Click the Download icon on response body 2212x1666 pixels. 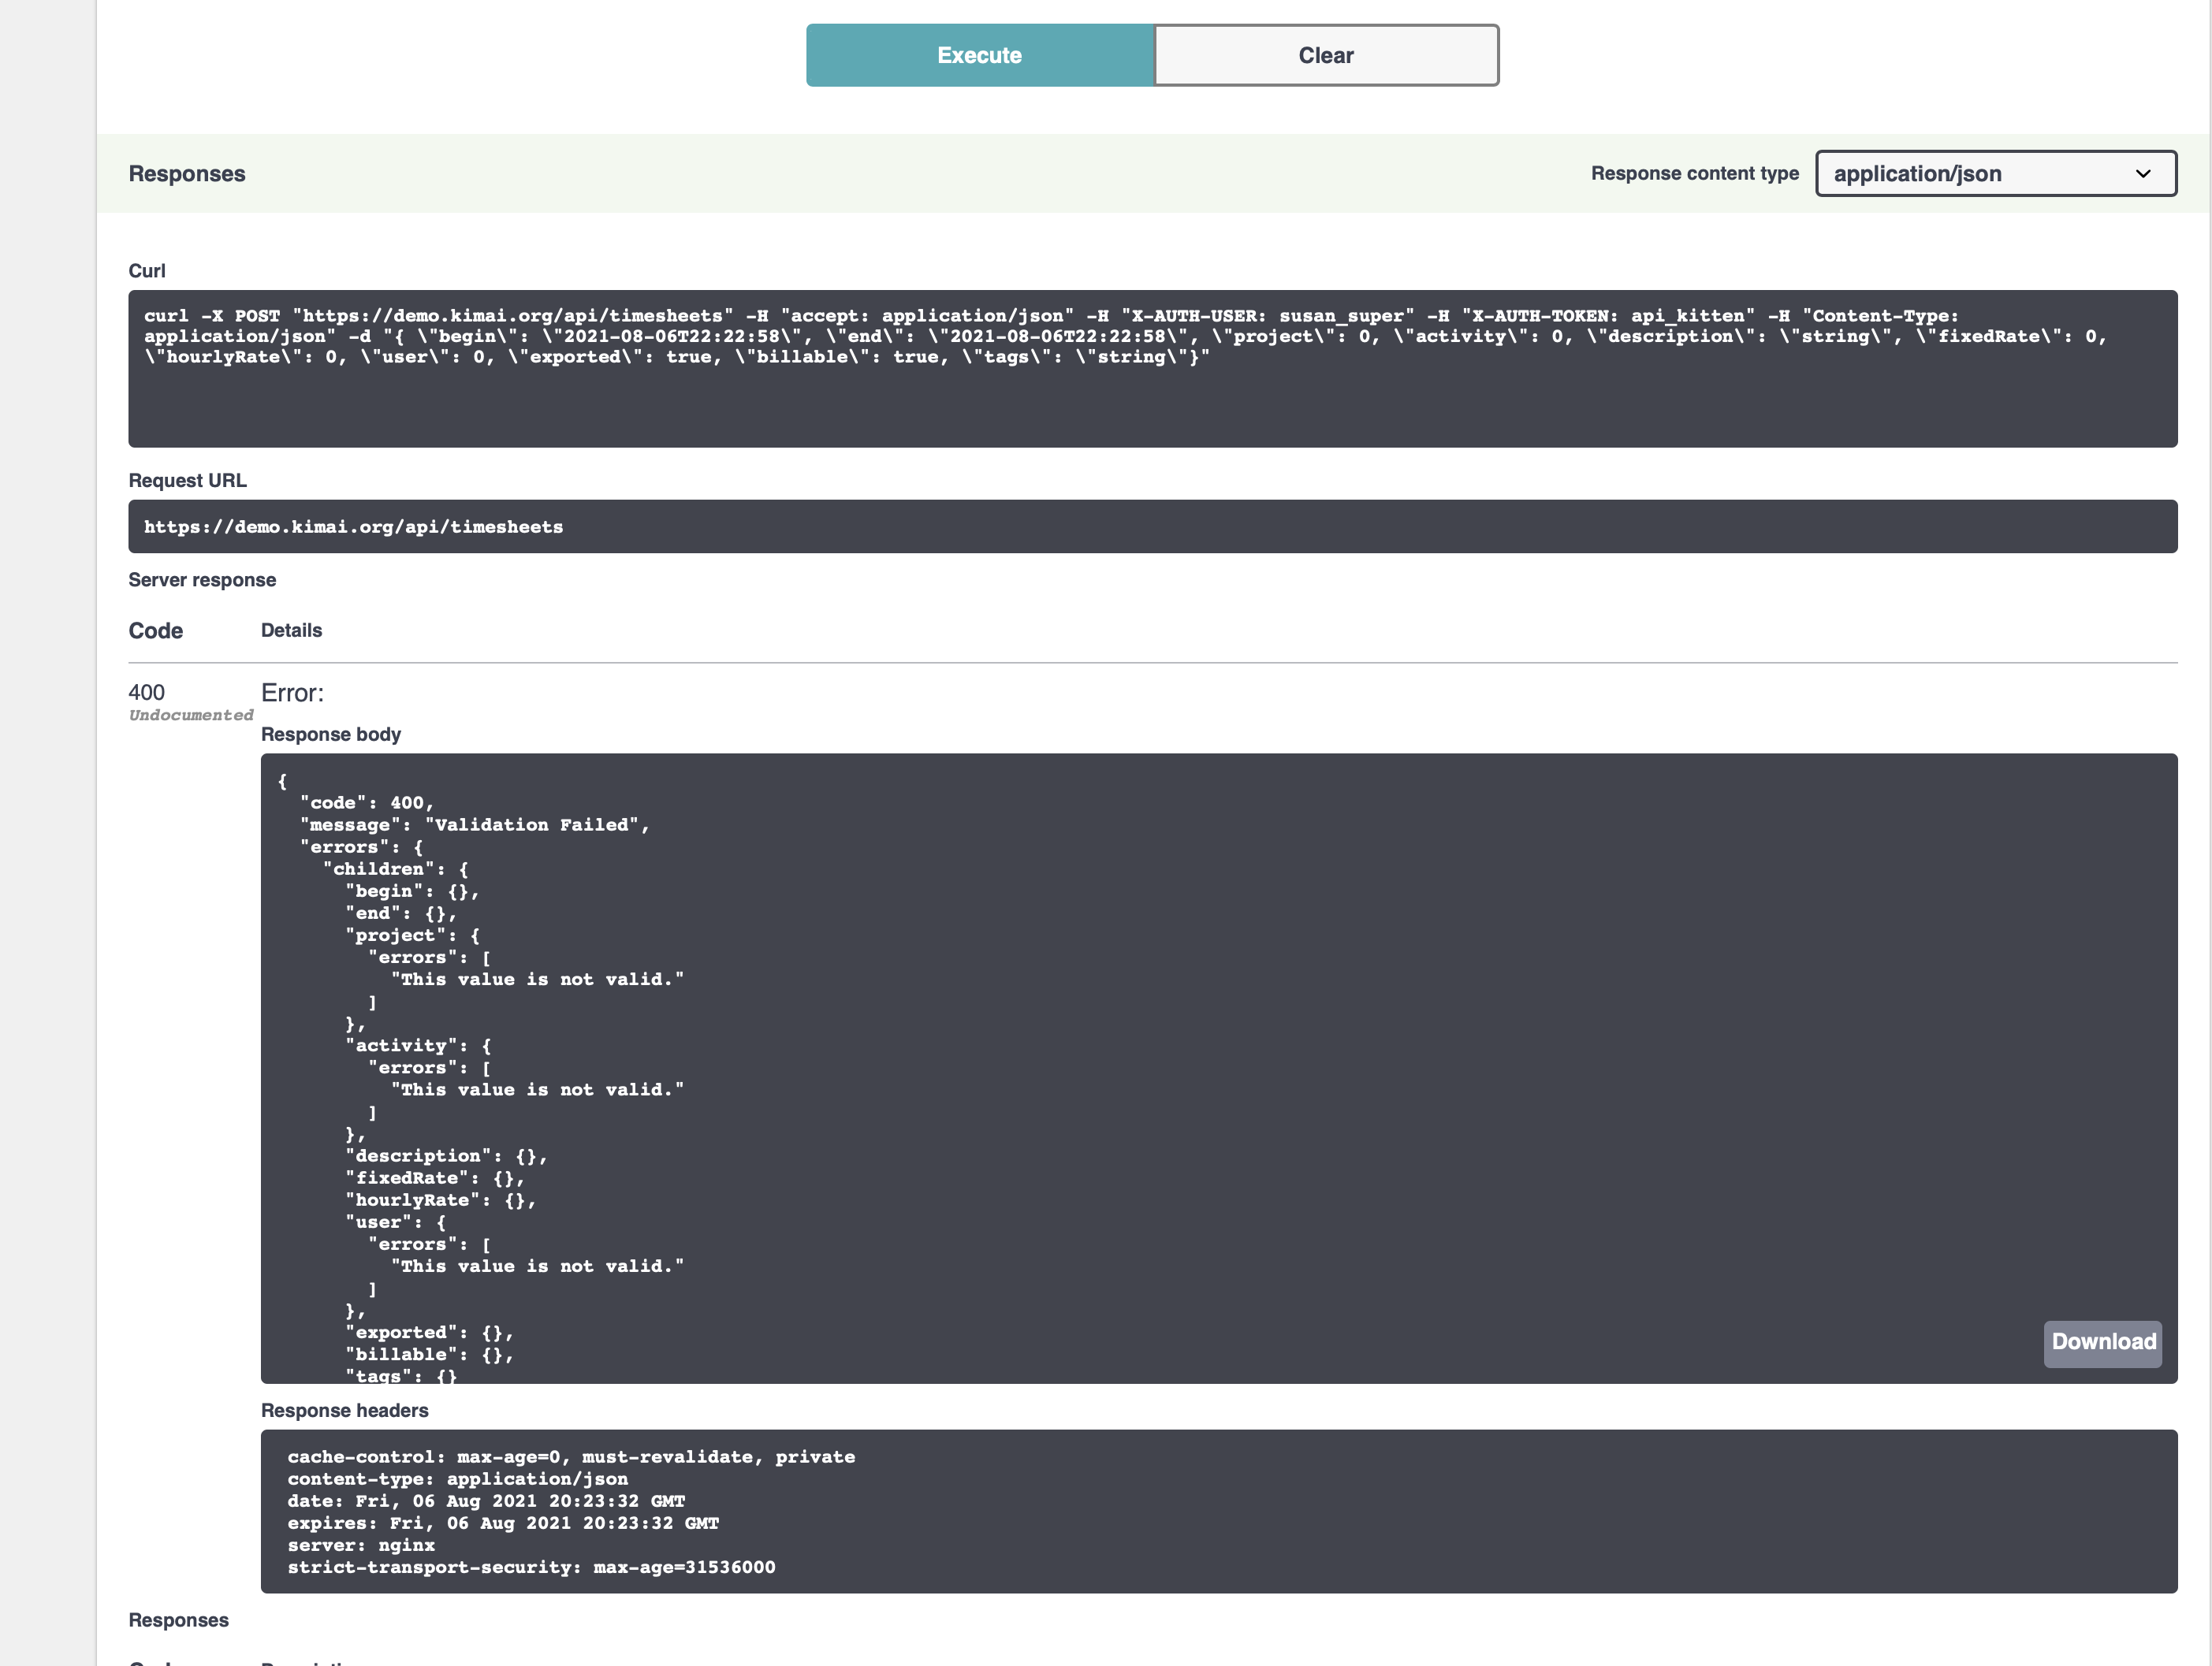tap(2103, 1343)
